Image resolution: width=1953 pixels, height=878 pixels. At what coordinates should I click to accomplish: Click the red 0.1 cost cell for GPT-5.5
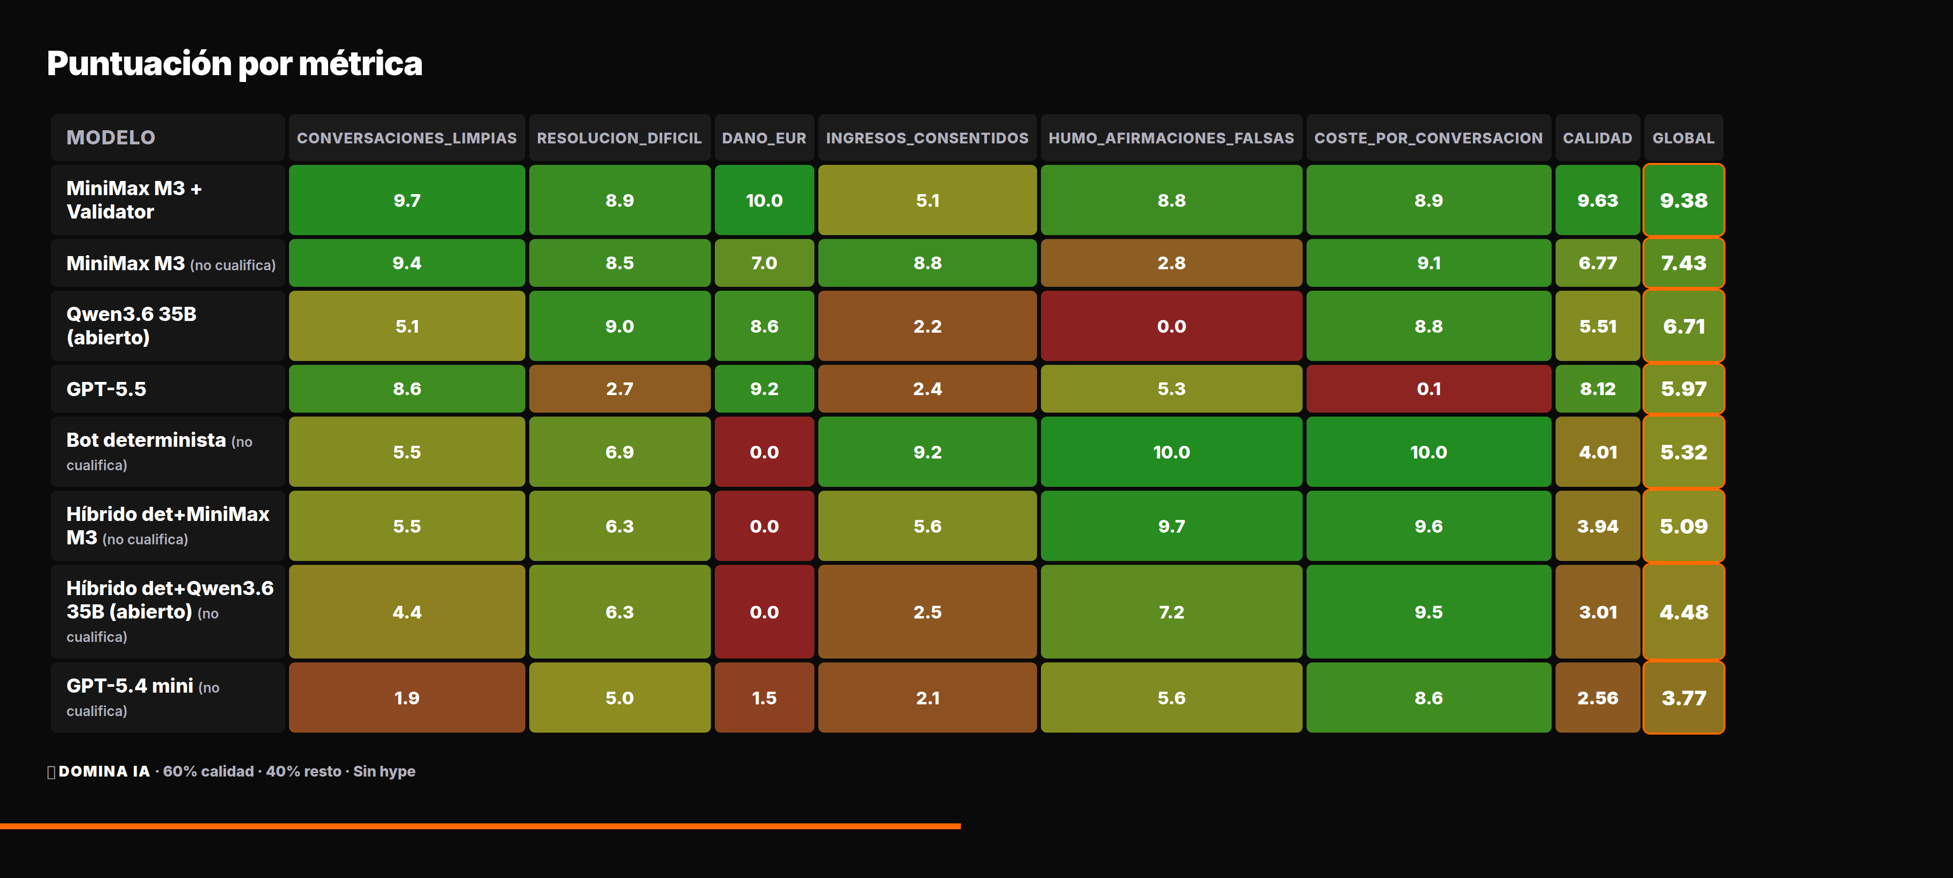(x=1428, y=389)
